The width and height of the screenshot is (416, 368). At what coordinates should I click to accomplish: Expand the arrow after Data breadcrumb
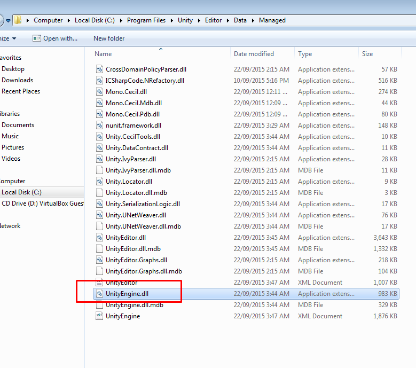tap(253, 20)
